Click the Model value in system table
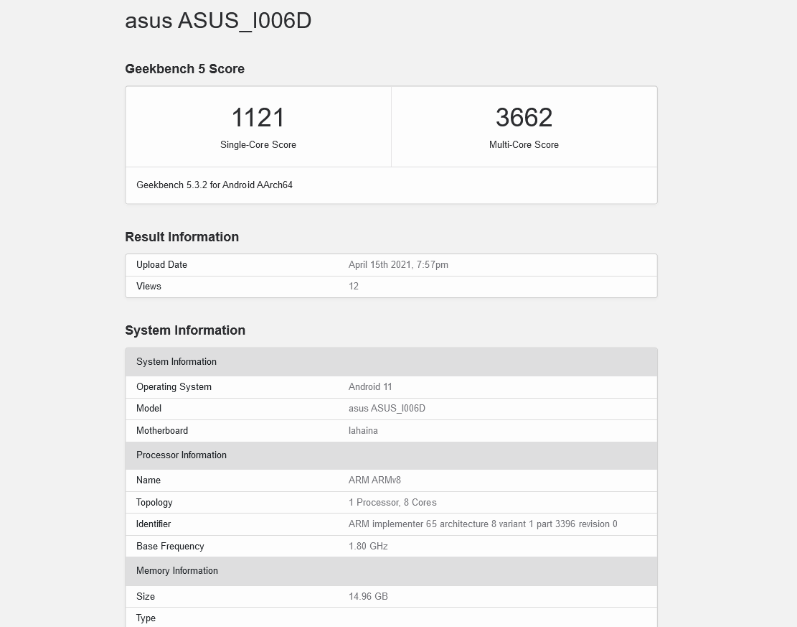This screenshot has height=627, width=797. pos(387,409)
